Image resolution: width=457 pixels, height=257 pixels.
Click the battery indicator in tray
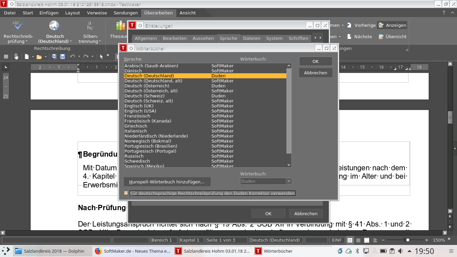click(x=383, y=251)
